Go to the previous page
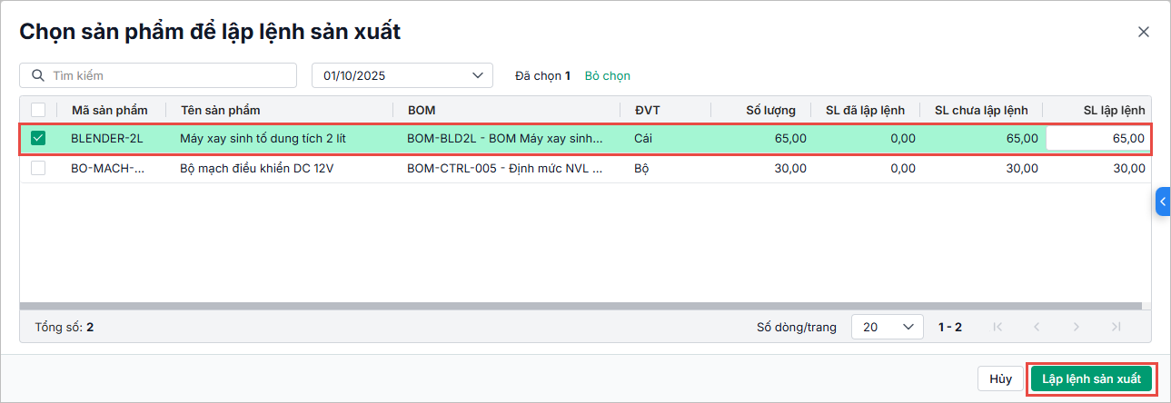 click(1037, 327)
